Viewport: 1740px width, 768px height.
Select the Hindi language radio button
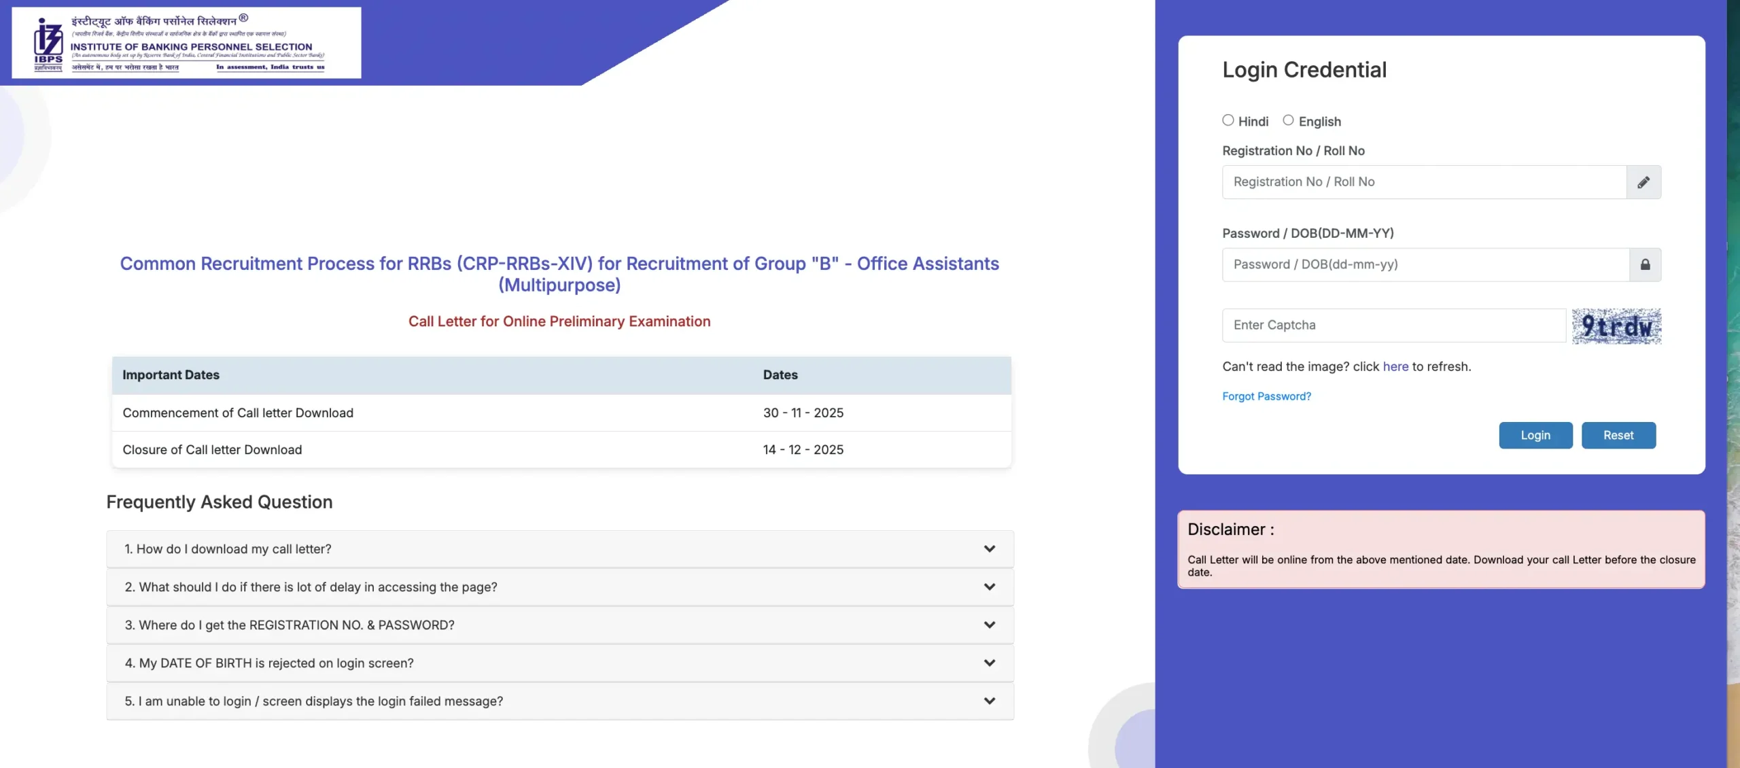(x=1228, y=120)
